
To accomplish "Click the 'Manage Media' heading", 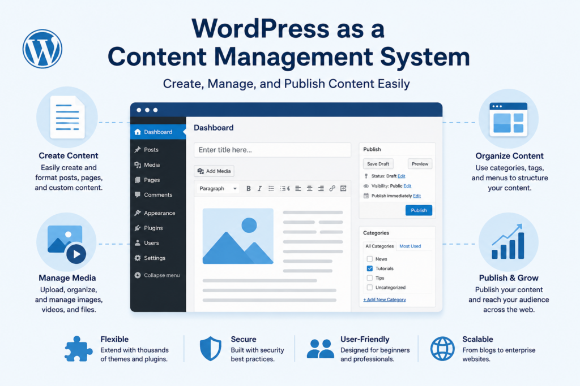I will tap(67, 278).
